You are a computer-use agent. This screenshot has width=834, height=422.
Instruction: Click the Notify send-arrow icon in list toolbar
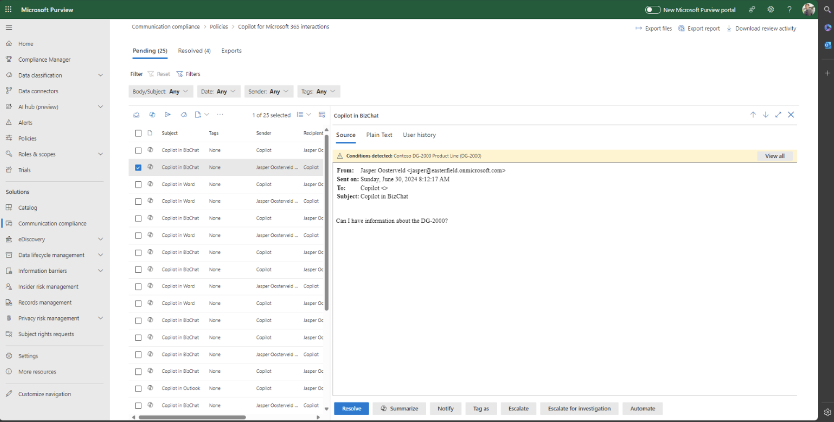(x=167, y=115)
